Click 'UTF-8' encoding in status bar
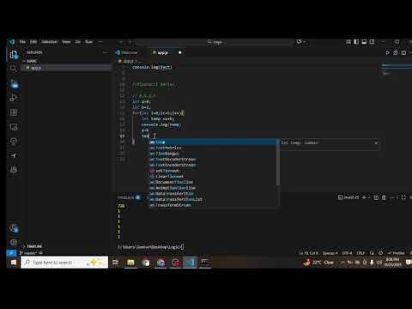Viewport: 412px width, 309px height. pos(347,253)
